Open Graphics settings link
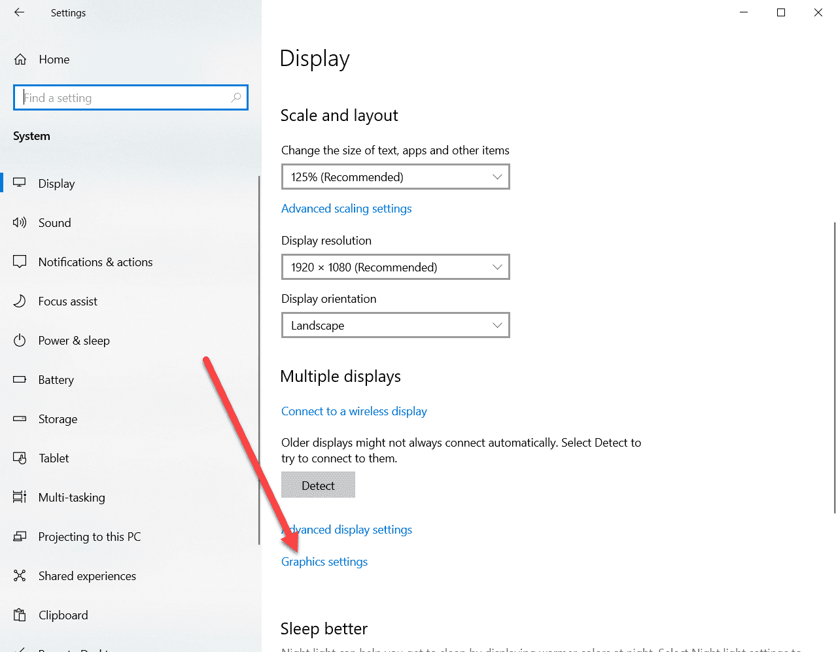The image size is (836, 652). click(324, 562)
